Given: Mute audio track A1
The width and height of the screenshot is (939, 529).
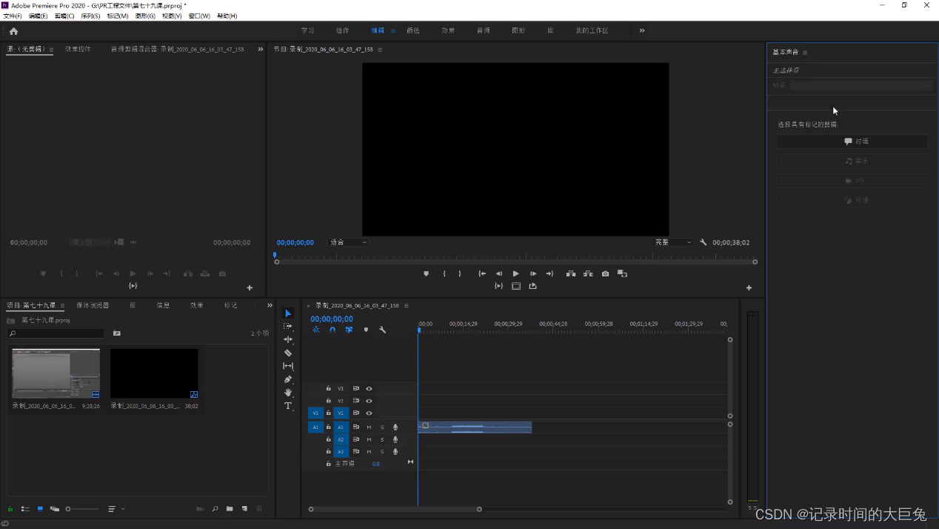Looking at the screenshot, I should click(369, 427).
